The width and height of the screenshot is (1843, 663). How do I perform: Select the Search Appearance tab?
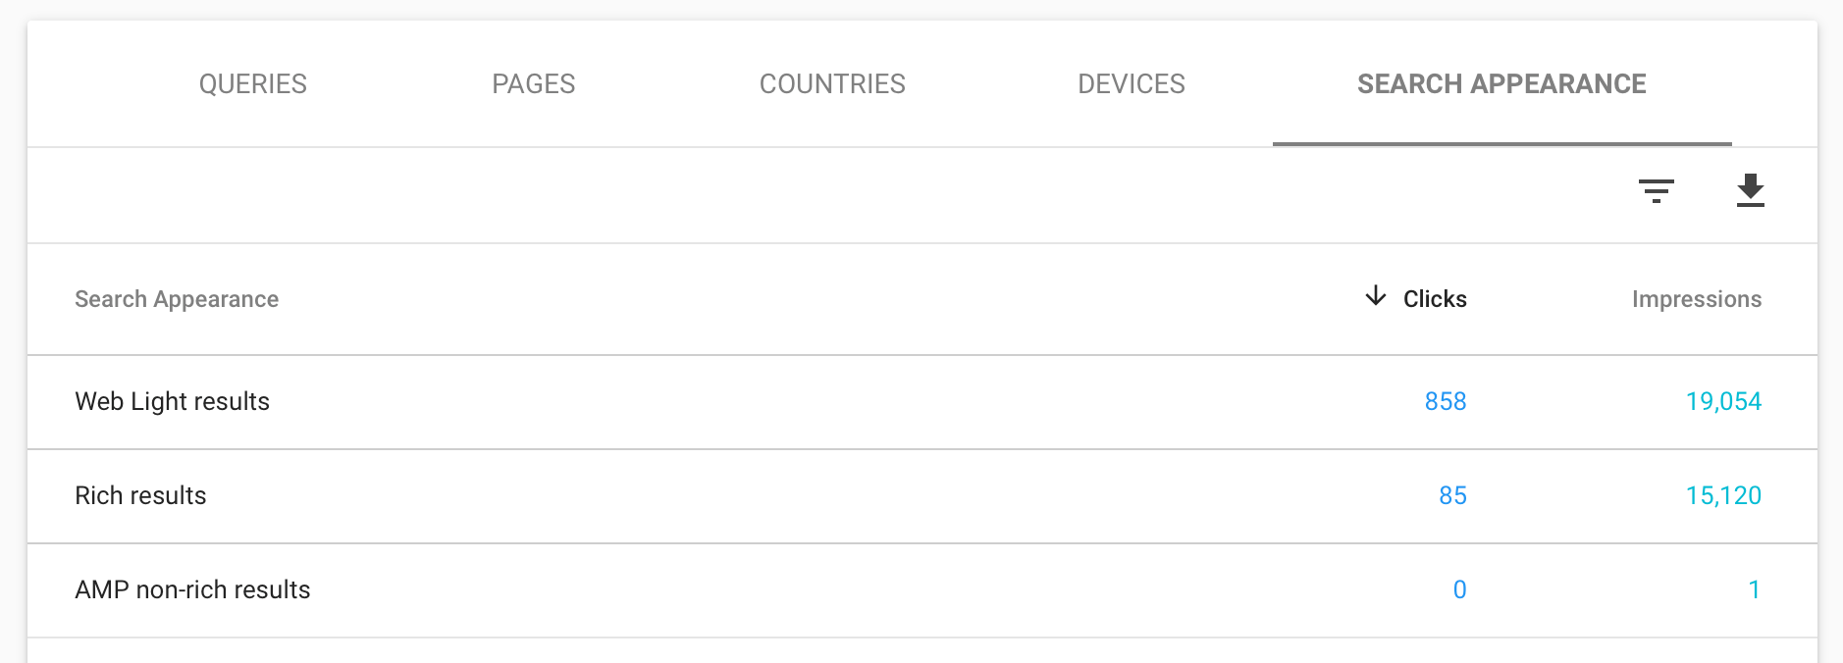pos(1501,84)
